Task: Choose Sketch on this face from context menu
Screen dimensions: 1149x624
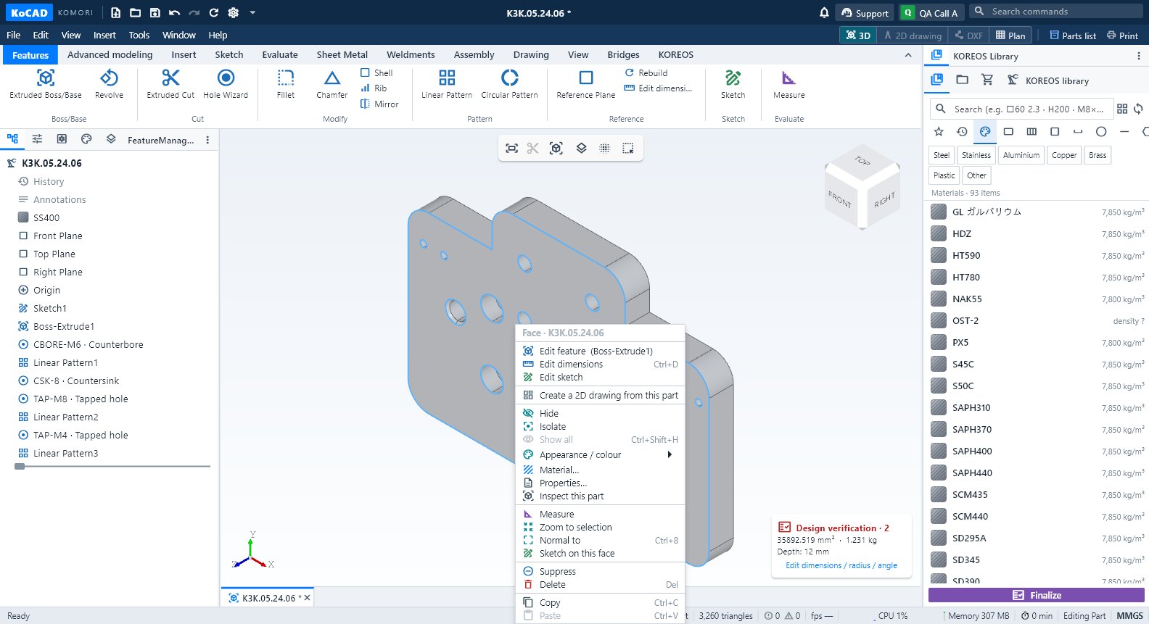Action: coord(600,554)
